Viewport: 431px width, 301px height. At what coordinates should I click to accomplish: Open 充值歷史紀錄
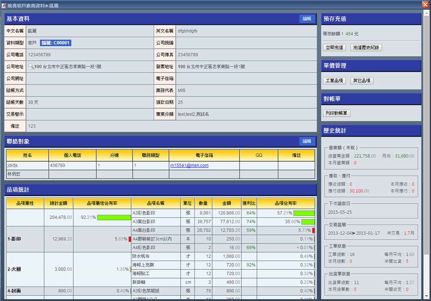tap(366, 48)
